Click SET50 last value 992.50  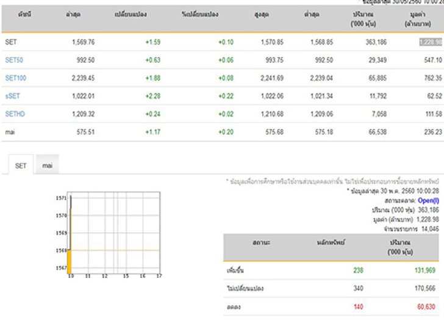[85, 60]
